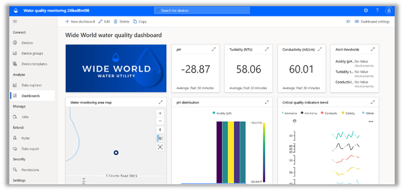Zoom out on the map
The image size is (404, 191).
click(x=160, y=121)
